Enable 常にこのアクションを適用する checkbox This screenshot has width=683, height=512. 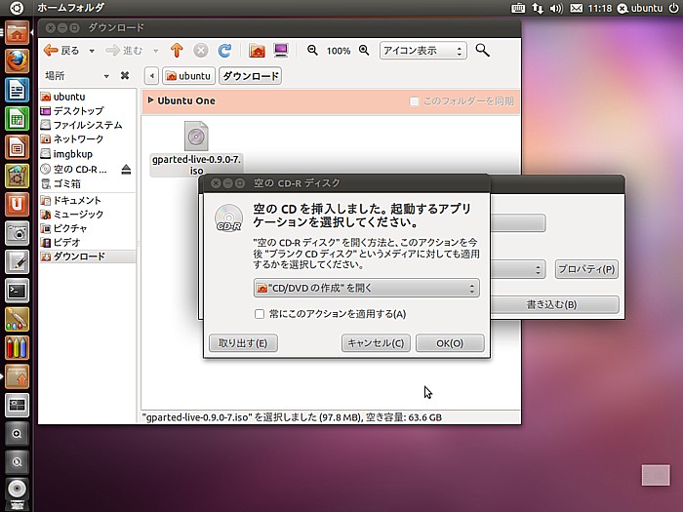260,314
